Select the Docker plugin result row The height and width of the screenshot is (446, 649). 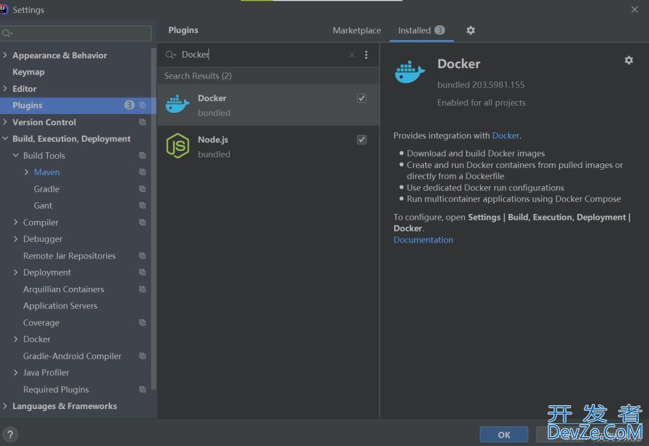[x=268, y=106]
